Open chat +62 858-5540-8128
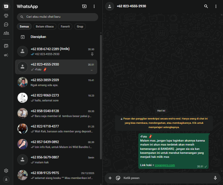 click(56, 113)
